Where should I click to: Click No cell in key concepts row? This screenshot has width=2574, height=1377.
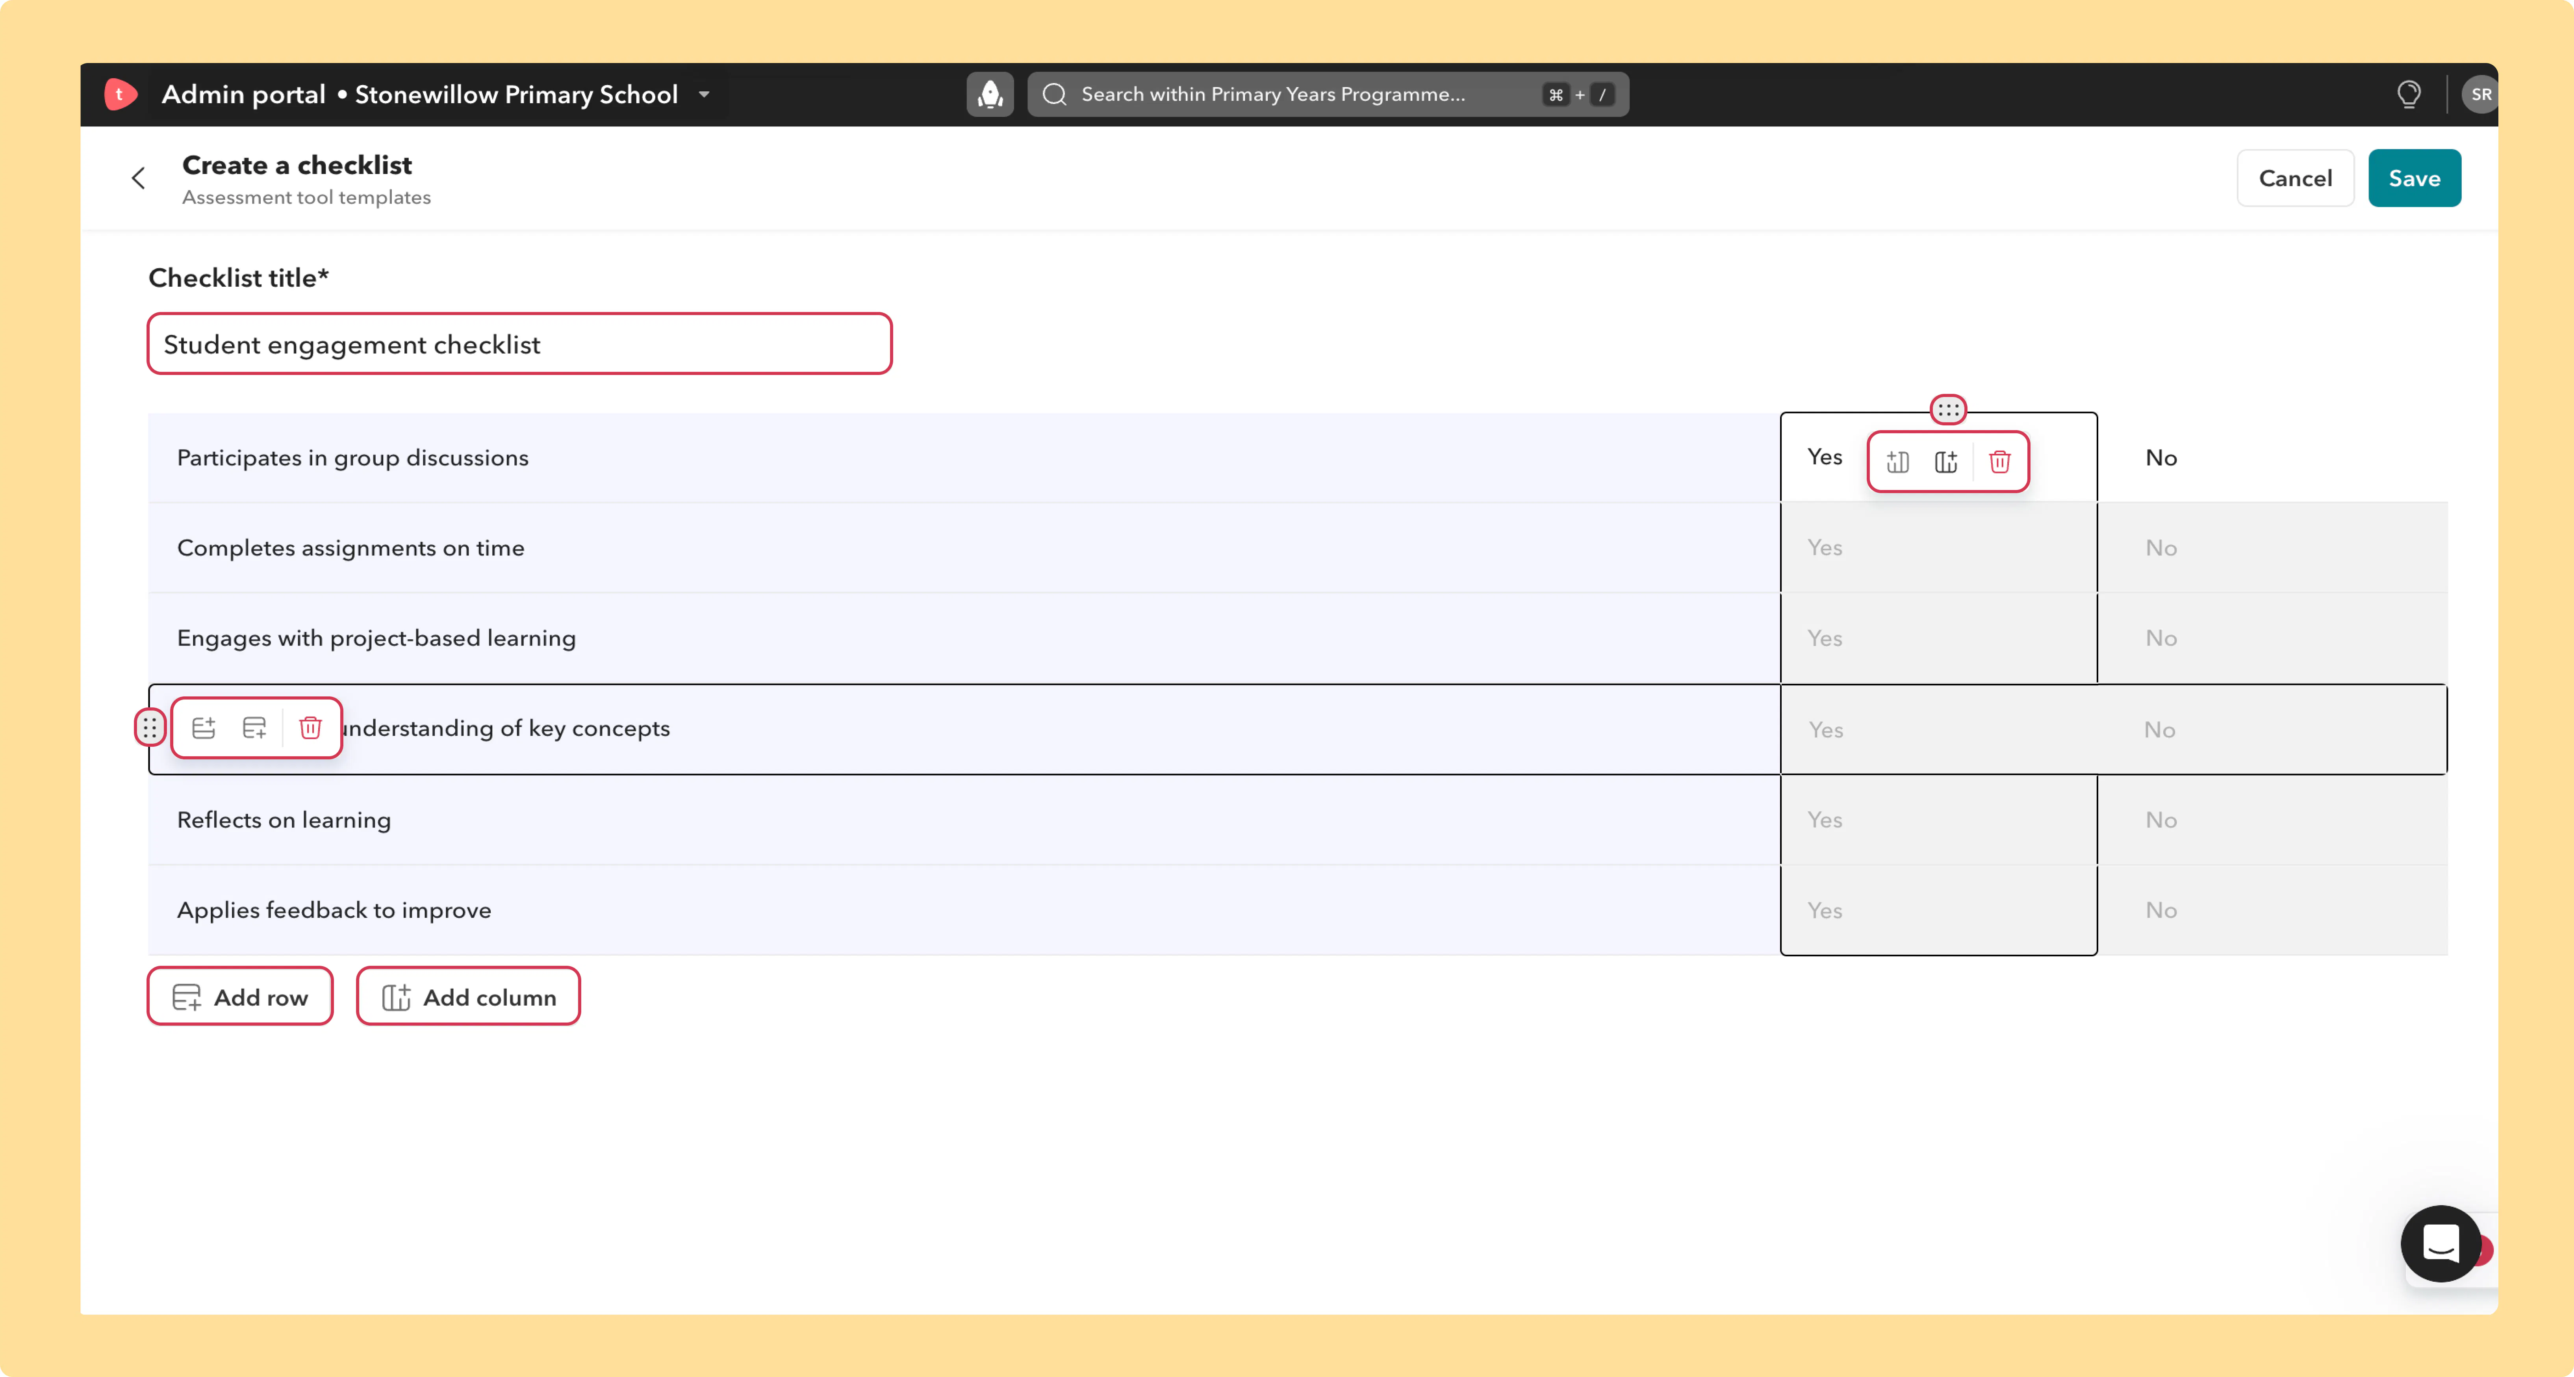2272,729
